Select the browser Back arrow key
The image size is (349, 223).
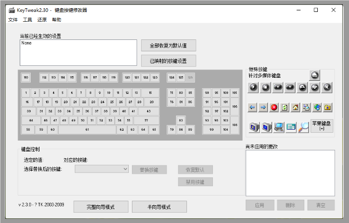[252, 107]
